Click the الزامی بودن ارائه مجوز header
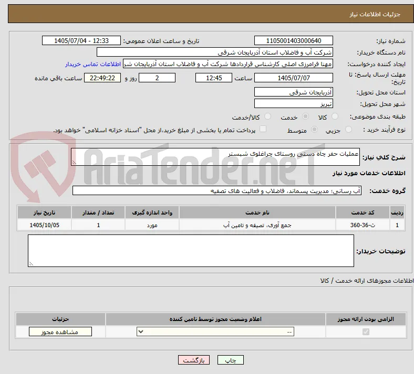Viewport: 414px width, 374px height. [x=366, y=319]
